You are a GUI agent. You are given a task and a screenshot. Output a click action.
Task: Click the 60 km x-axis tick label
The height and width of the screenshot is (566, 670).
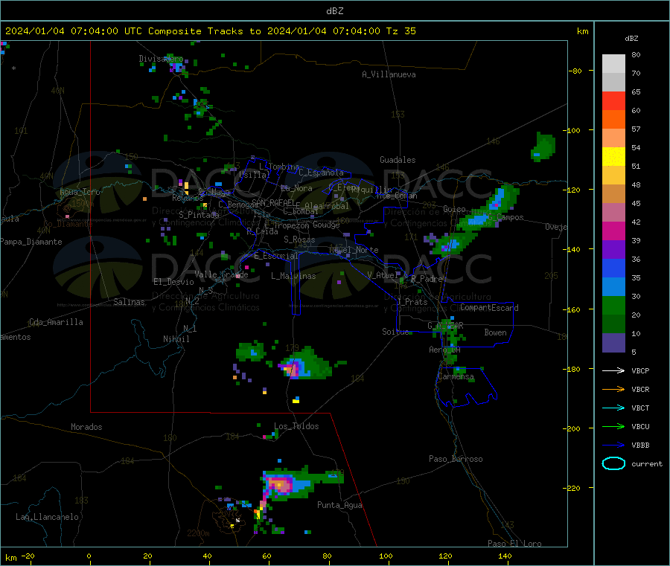(267, 556)
